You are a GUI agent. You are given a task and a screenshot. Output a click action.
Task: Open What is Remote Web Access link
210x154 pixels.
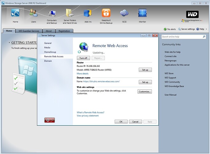90,112
